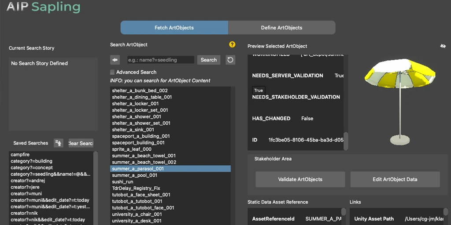Screen dimensions: 451x225
Task: Select spaceport_a_building_001 in the list
Action: click(x=170, y=136)
